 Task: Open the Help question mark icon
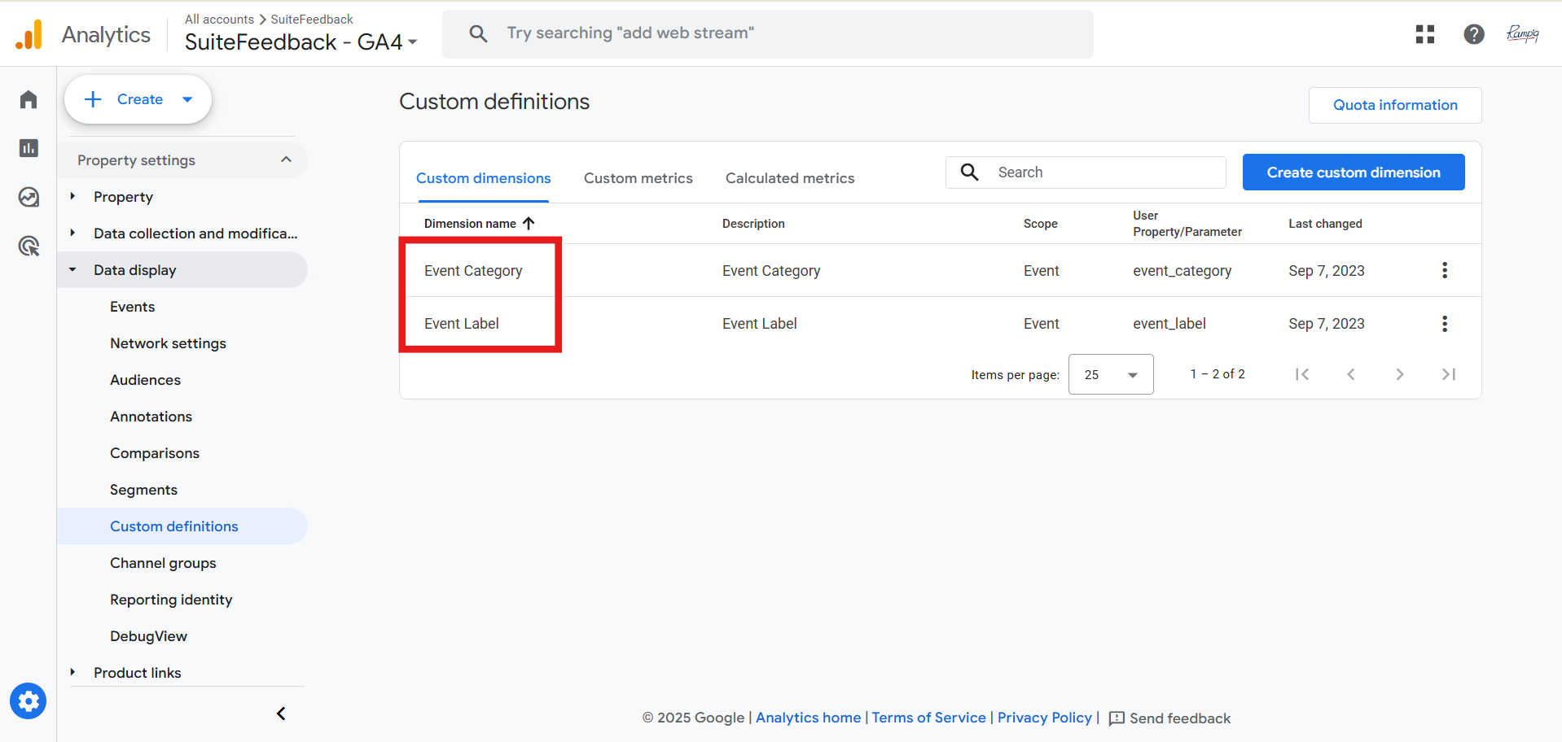click(x=1473, y=34)
